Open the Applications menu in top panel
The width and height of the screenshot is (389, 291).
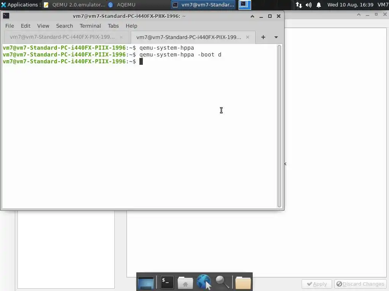coord(21,5)
